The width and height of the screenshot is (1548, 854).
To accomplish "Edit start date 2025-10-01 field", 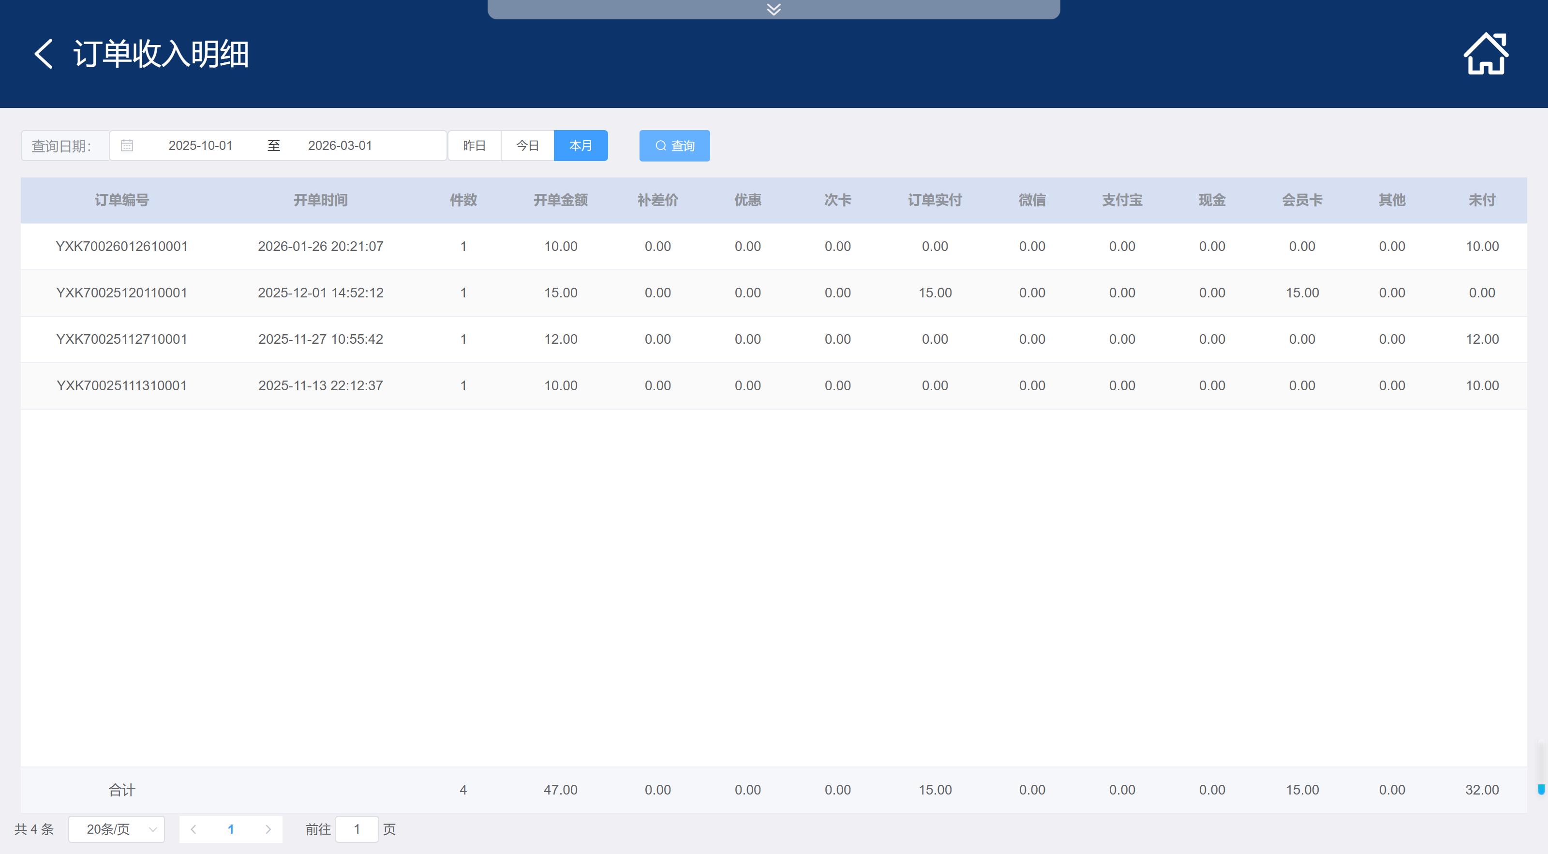I will point(200,146).
